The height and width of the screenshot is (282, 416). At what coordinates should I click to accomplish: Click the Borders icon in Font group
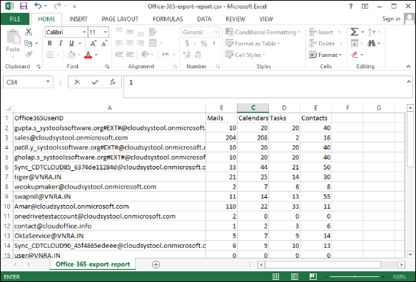point(50,55)
